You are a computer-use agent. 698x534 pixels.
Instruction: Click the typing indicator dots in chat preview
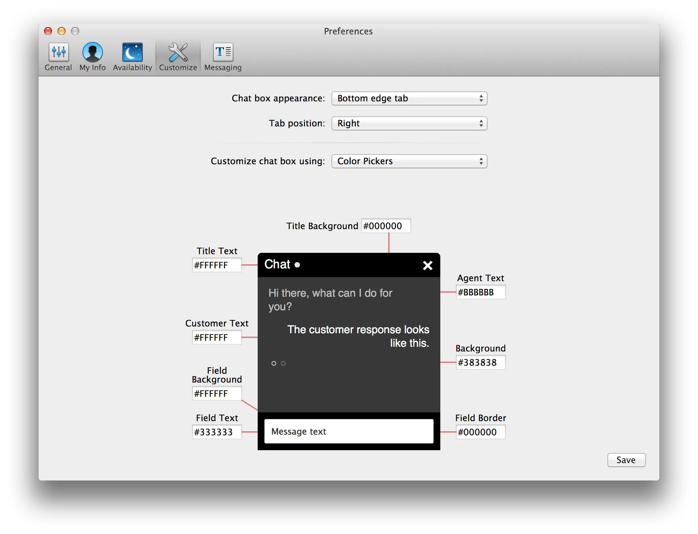point(278,363)
